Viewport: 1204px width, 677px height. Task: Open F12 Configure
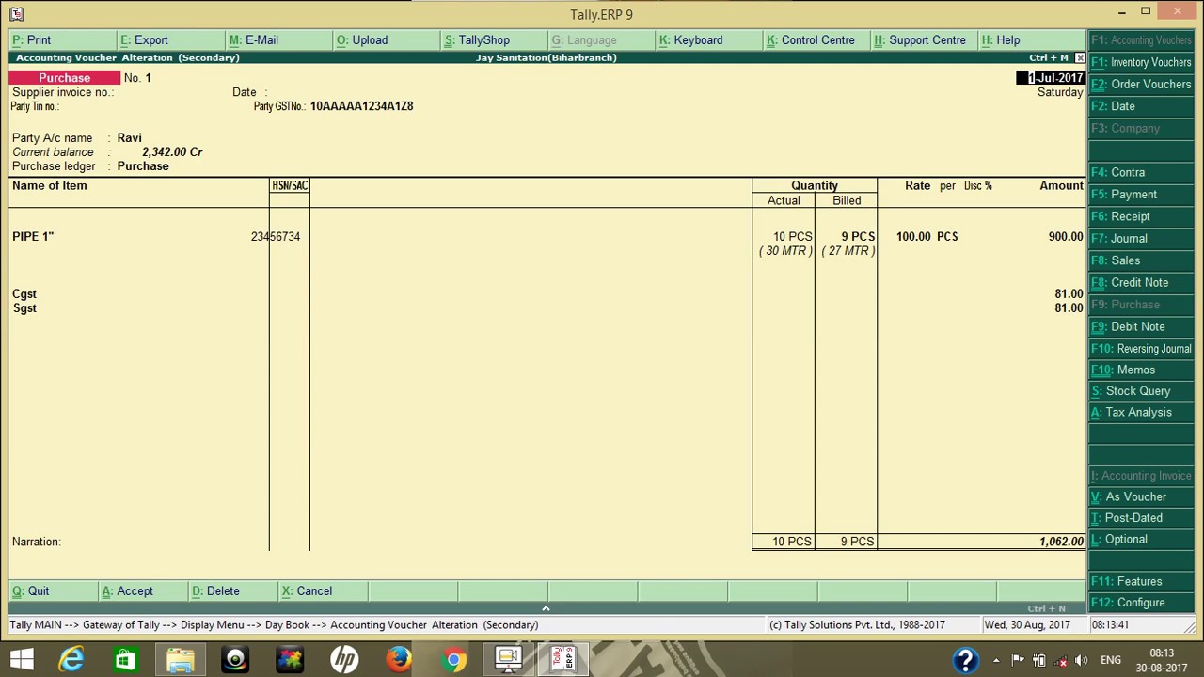(1141, 603)
